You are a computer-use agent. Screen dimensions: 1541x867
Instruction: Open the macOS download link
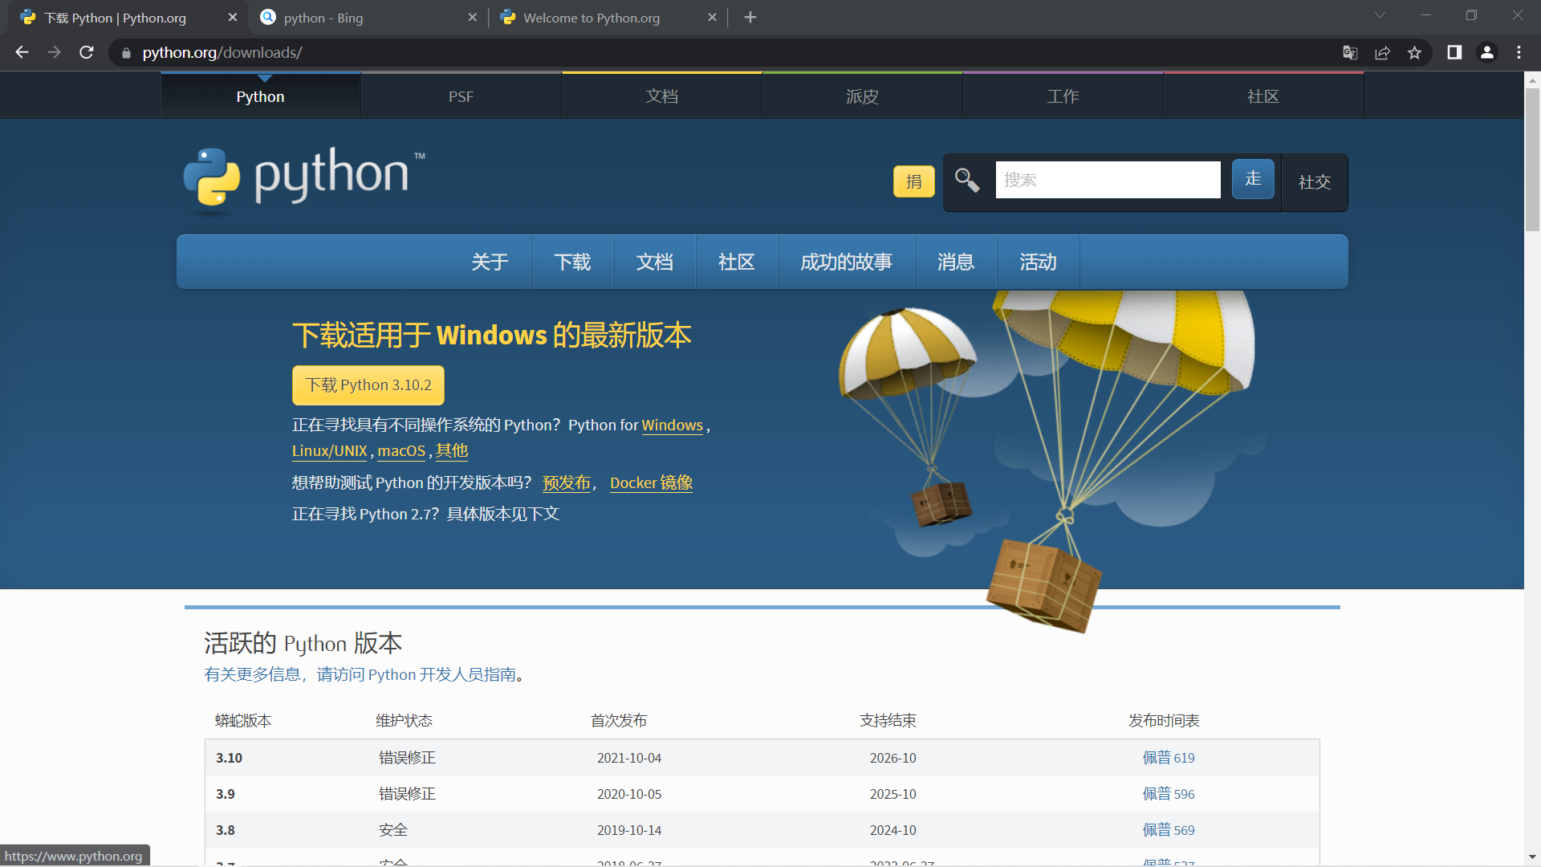pos(401,451)
